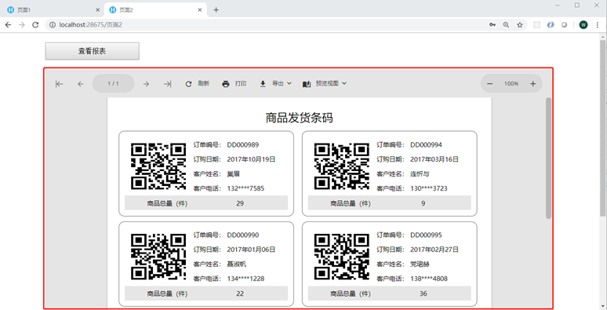This screenshot has width=607, height=310.
Task: Click product total quantity 29
Action: (240, 203)
